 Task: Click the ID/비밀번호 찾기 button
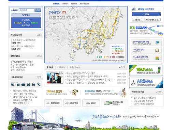152,20
